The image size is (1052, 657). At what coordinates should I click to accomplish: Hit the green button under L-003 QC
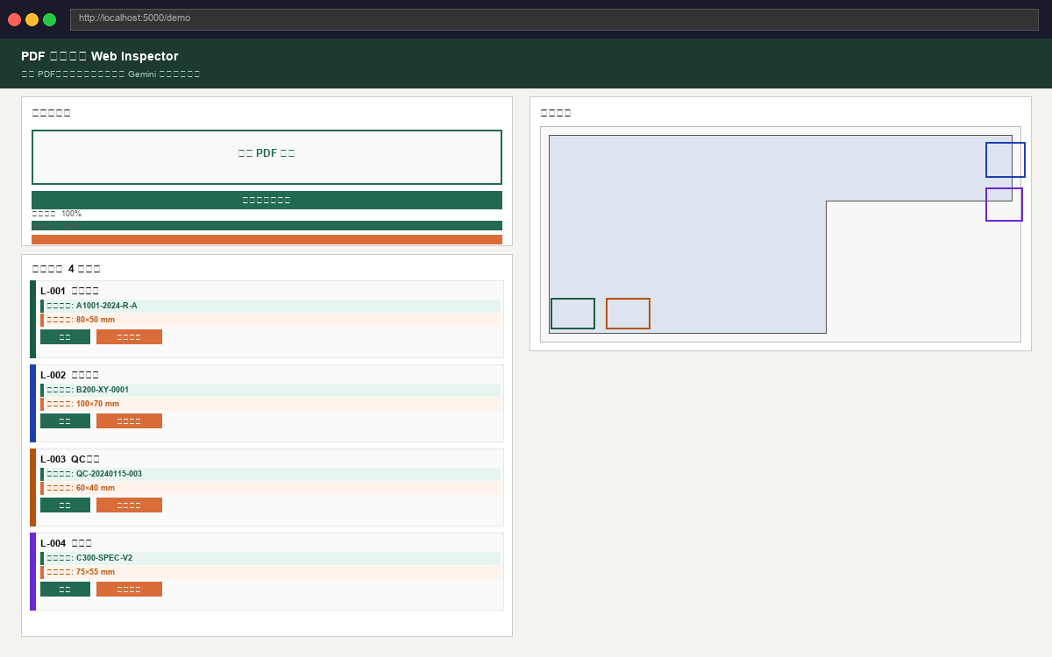65,505
